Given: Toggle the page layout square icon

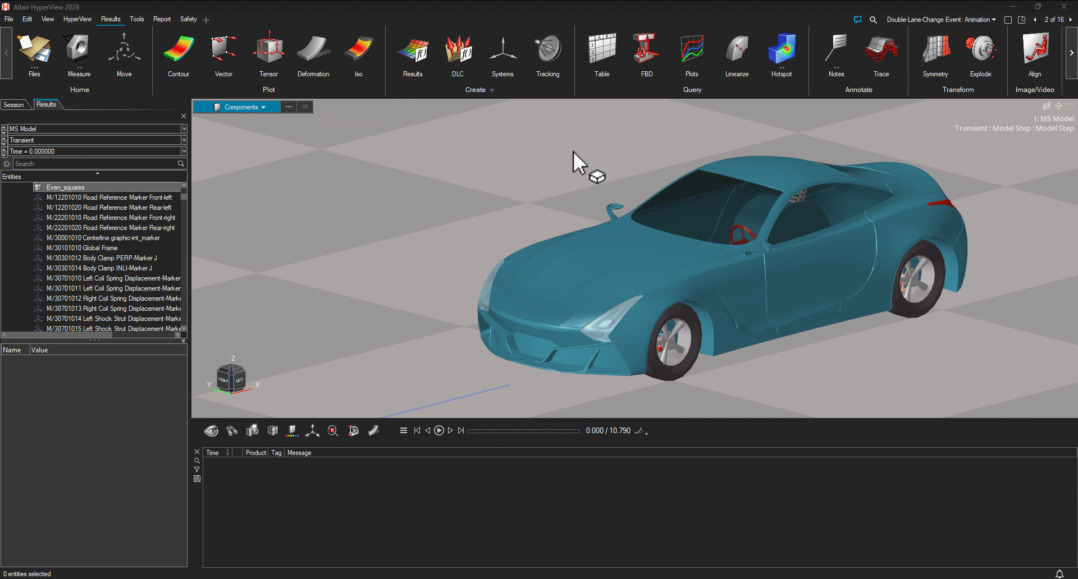Looking at the screenshot, I should tap(1008, 20).
